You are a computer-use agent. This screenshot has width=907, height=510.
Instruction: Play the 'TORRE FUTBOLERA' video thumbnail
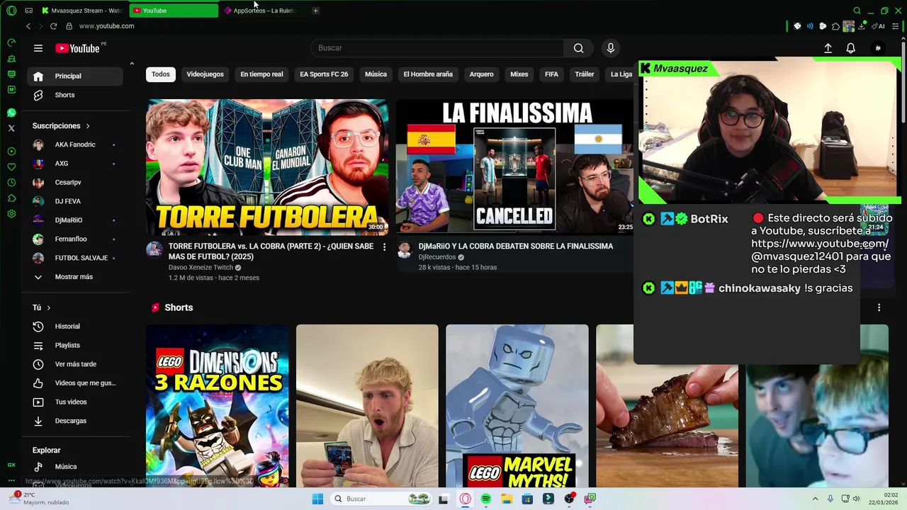click(267, 167)
